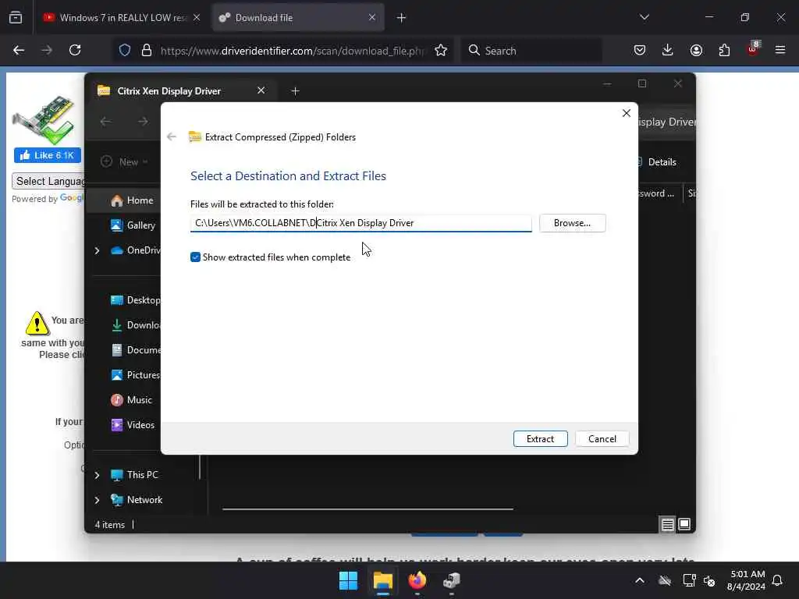This screenshot has height=599, width=799.
Task: Select Desktop in Explorer sidebar
Action: [136, 300]
